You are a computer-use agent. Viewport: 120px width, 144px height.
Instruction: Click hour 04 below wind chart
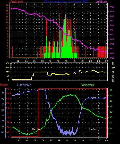[x=26, y=61]
